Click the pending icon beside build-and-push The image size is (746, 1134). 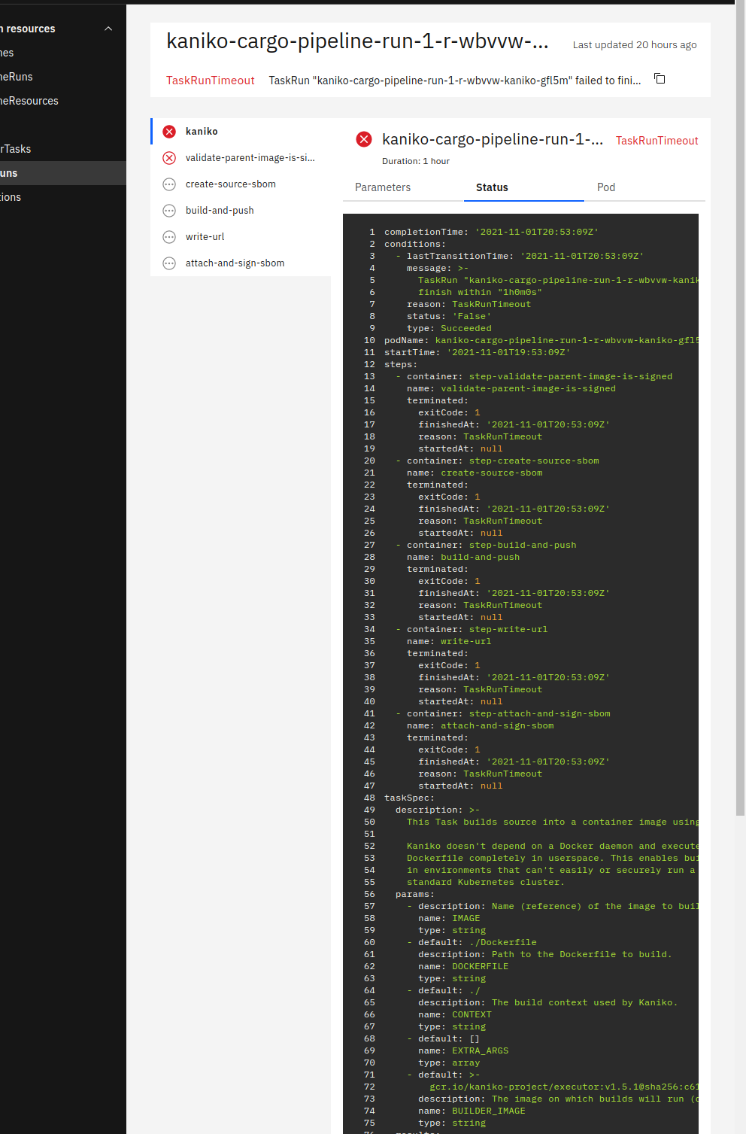click(168, 210)
